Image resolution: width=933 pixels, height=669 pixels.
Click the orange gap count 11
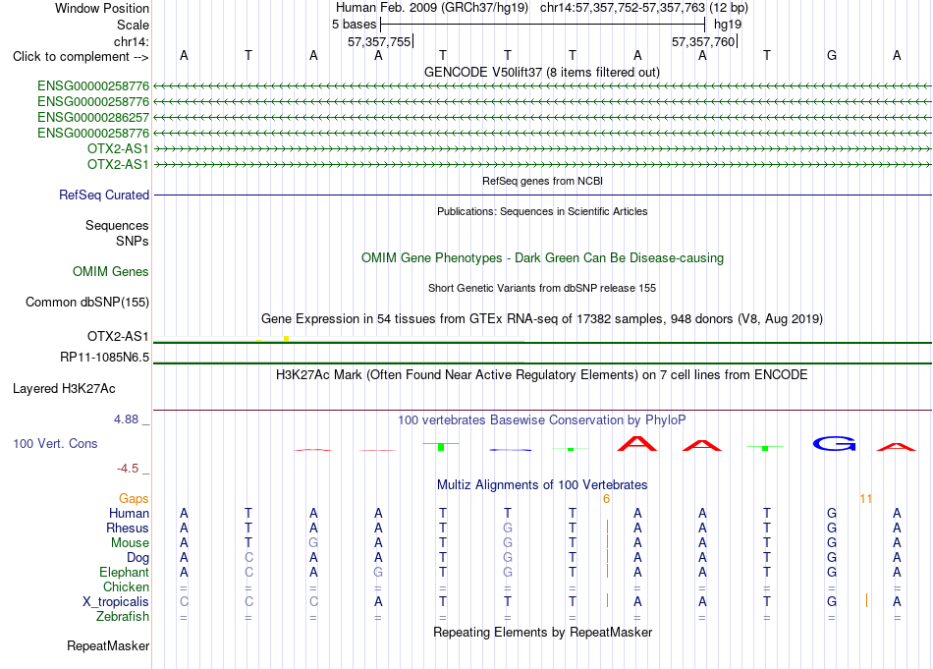click(x=866, y=499)
